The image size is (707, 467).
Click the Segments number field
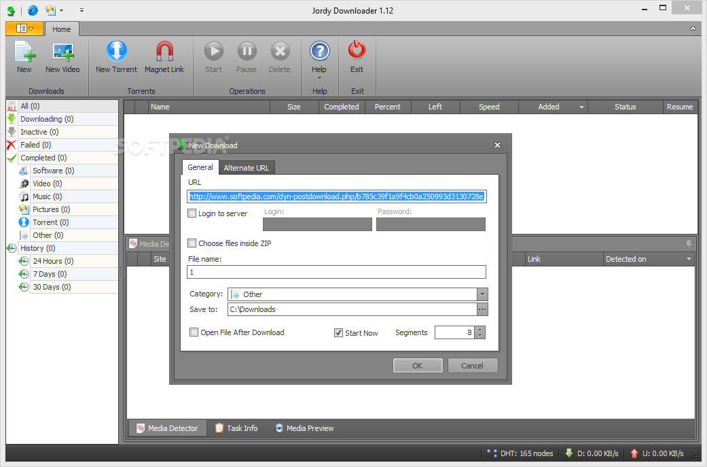pos(454,332)
